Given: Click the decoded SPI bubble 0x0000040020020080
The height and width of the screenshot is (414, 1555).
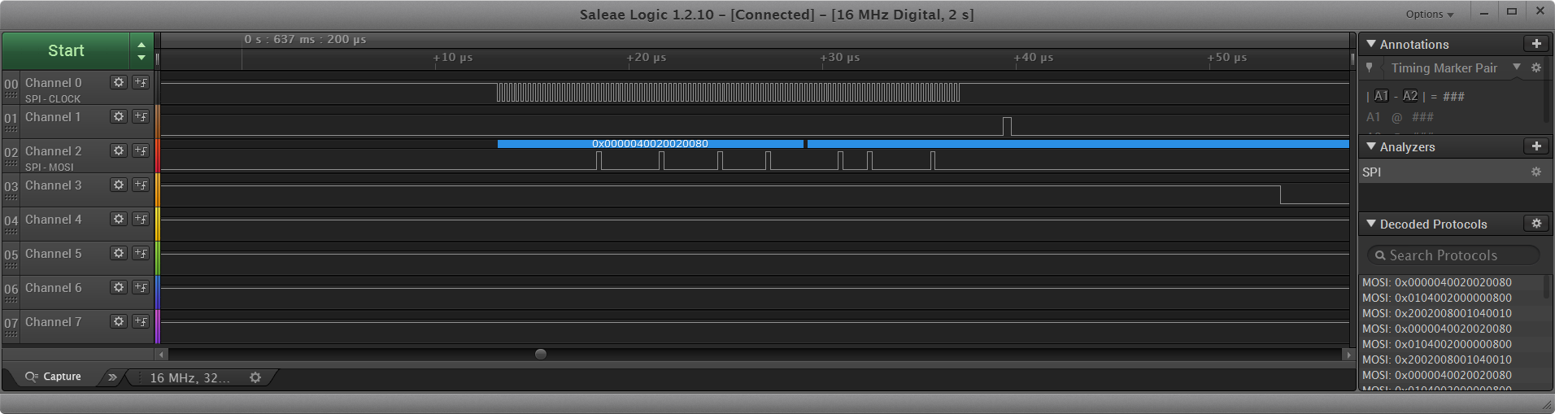Looking at the screenshot, I should coord(650,143).
